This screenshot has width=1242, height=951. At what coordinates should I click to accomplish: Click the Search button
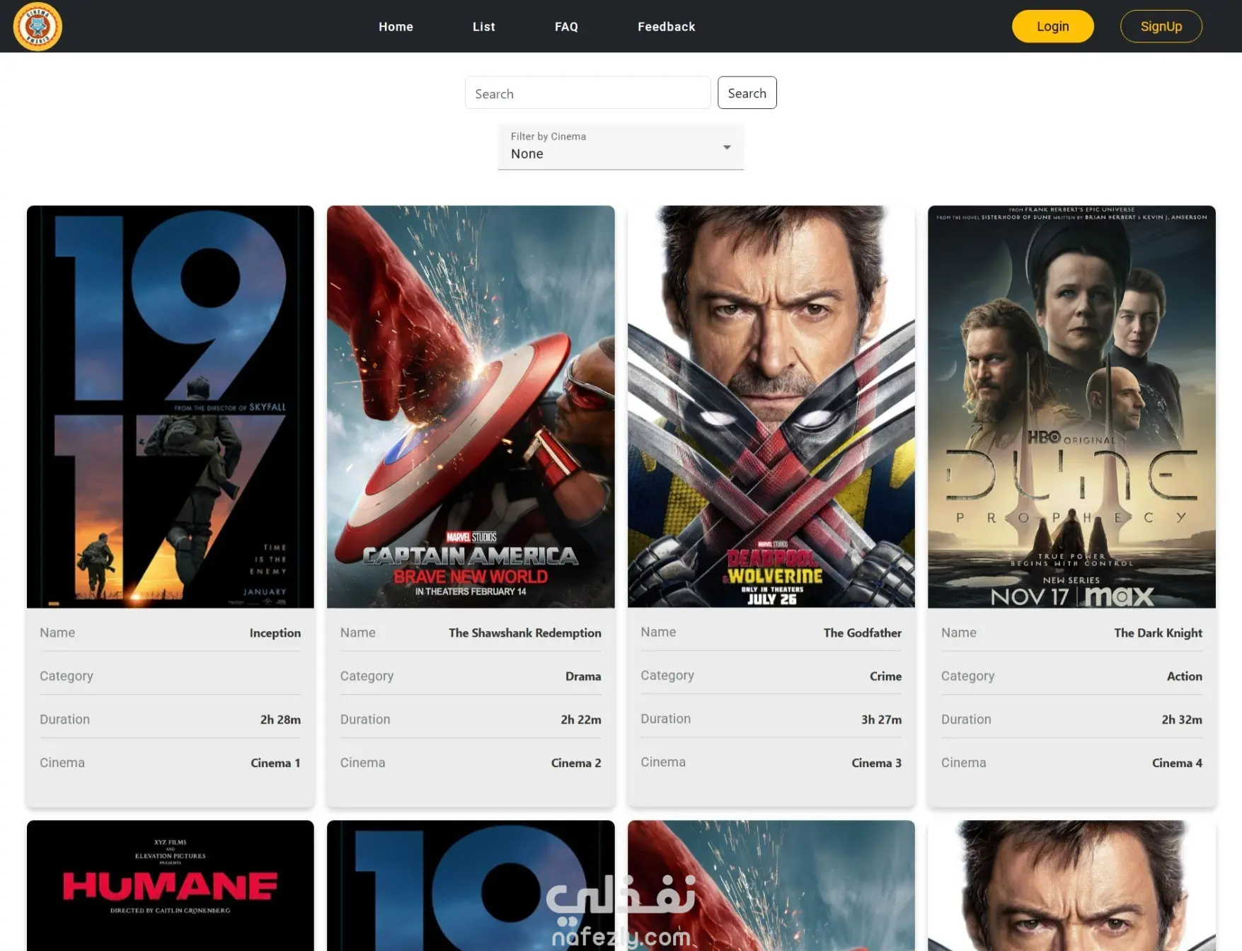tap(747, 93)
